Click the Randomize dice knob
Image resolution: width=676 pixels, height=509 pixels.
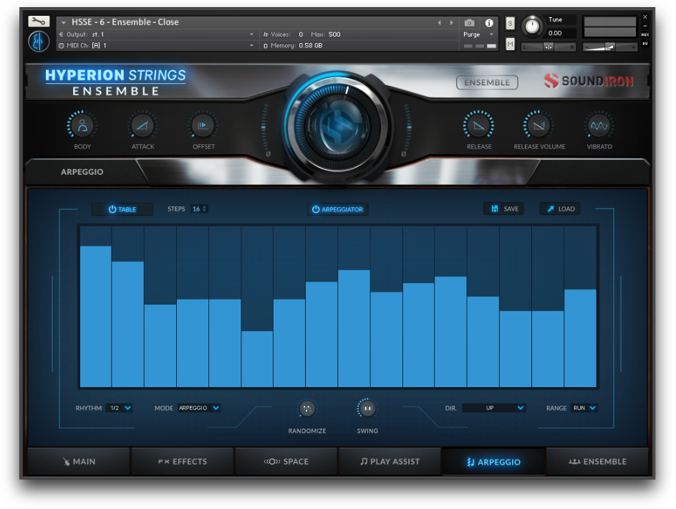pos(307,409)
